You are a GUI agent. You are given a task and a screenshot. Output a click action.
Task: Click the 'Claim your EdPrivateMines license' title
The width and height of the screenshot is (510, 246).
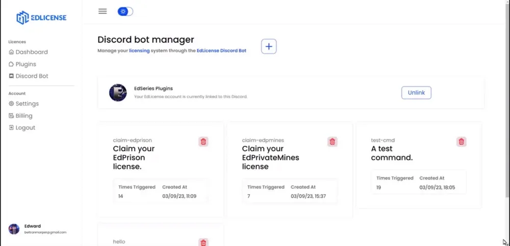click(x=271, y=158)
